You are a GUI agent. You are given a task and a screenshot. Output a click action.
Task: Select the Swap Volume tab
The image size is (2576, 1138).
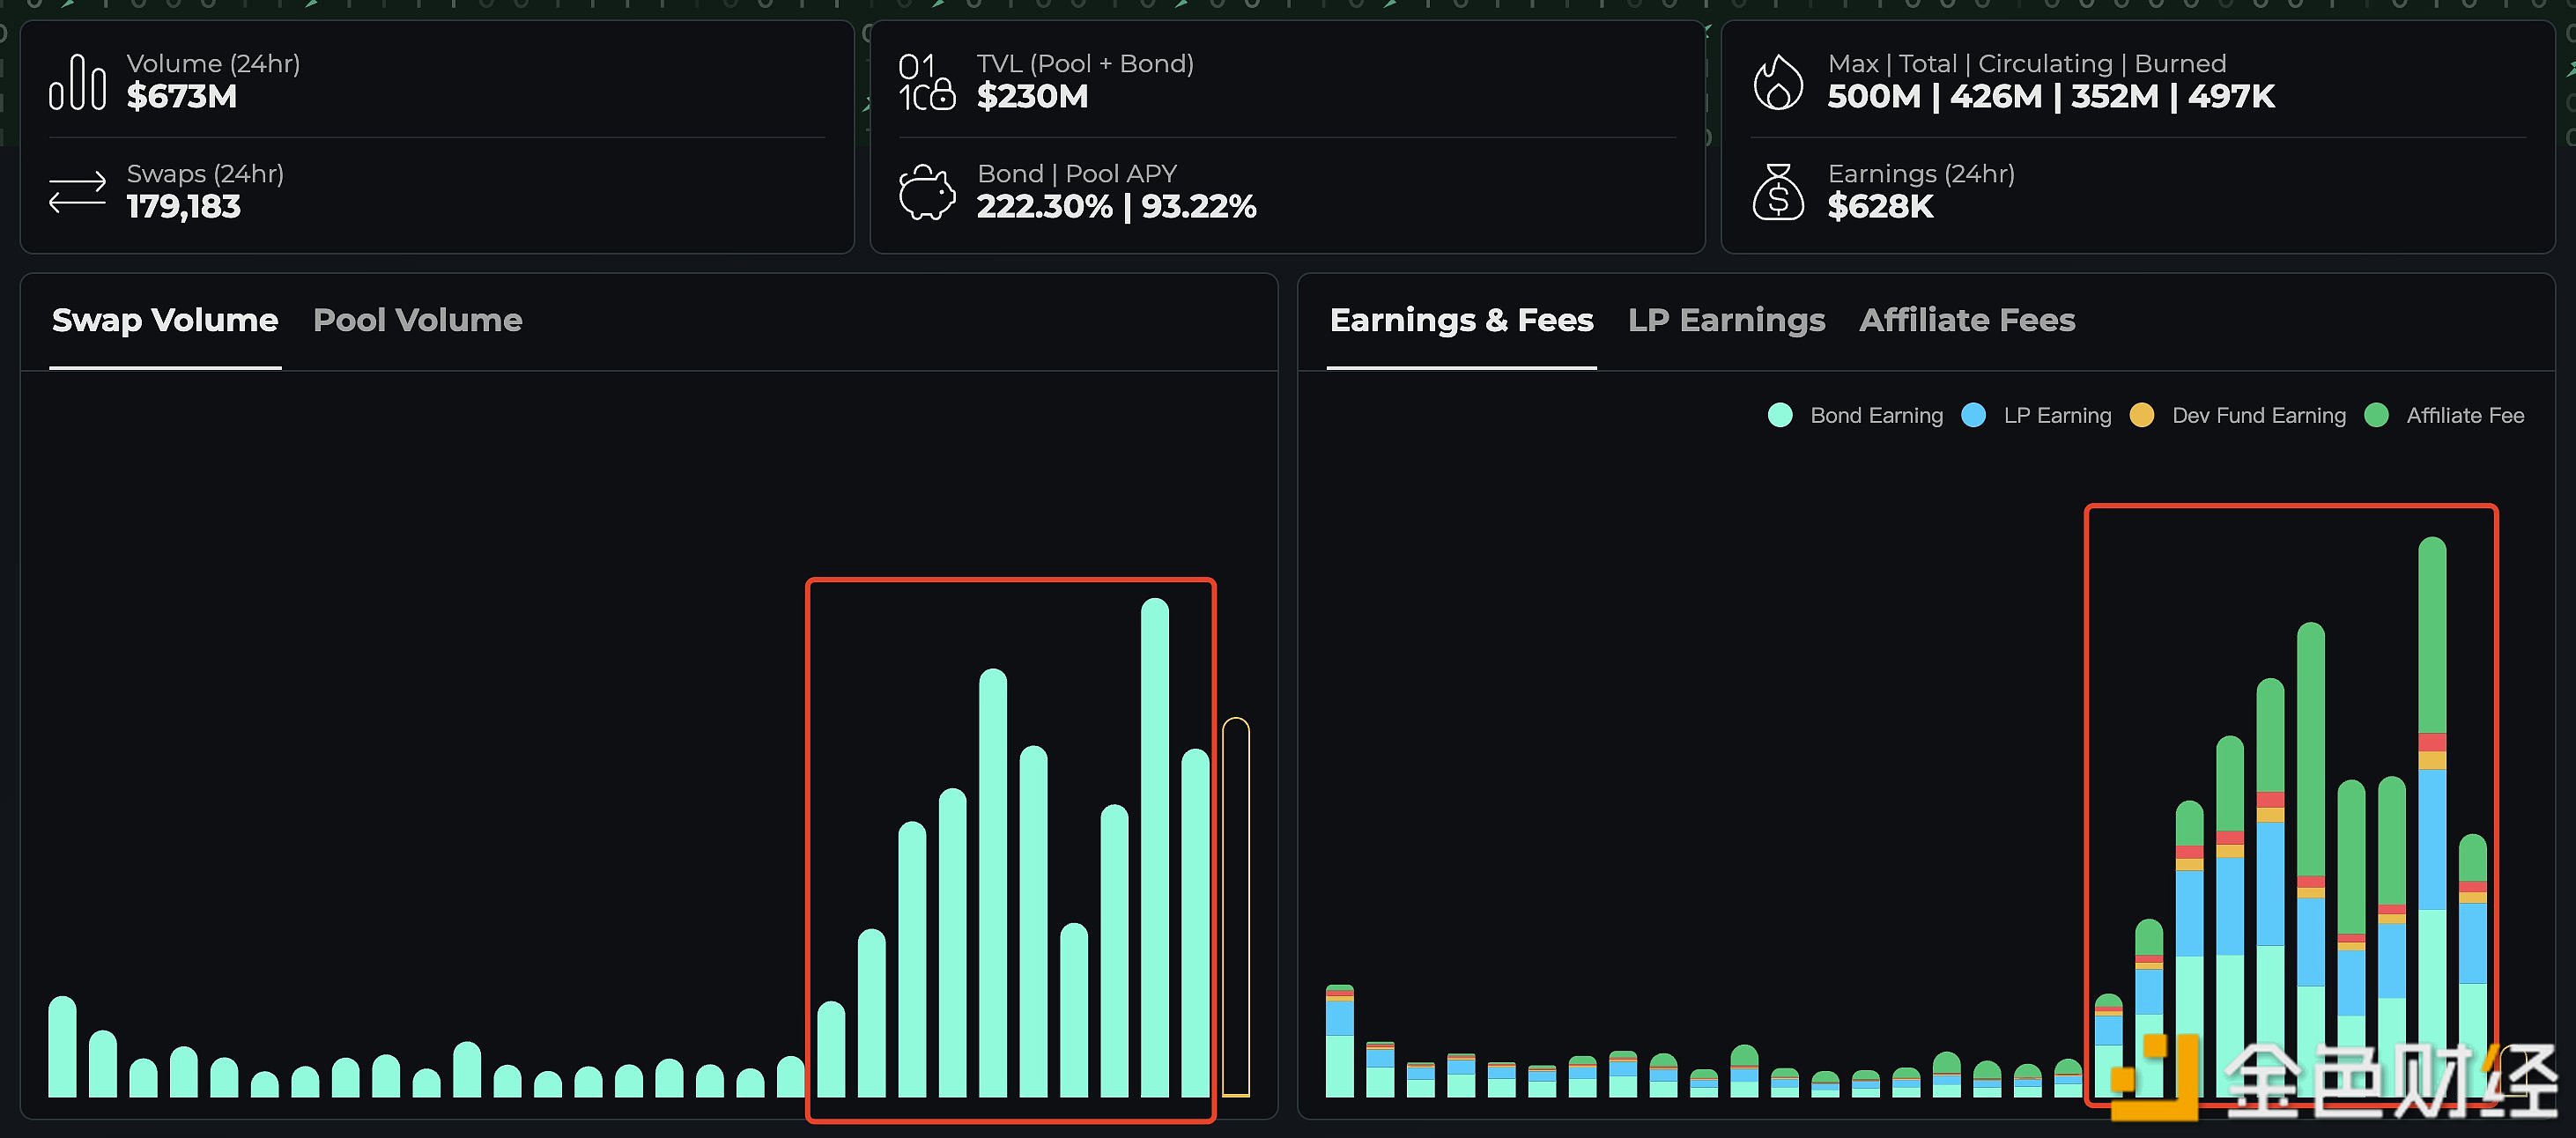(165, 320)
